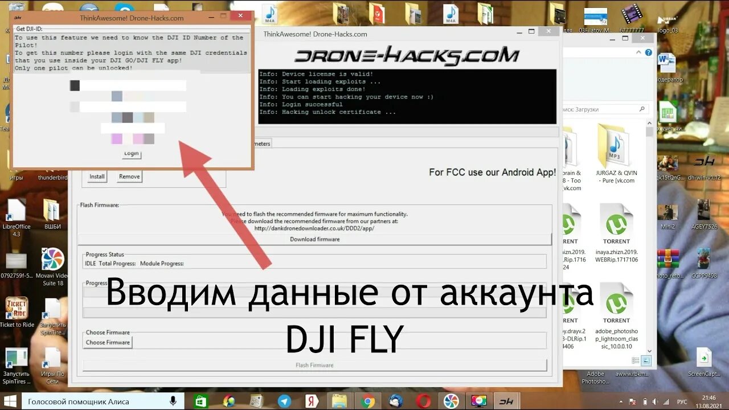Open the CCPP9498 desktop image
The height and width of the screenshot is (410, 729).
704,264
